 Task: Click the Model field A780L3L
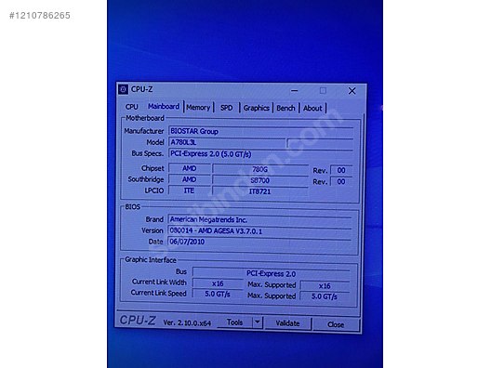pos(227,142)
